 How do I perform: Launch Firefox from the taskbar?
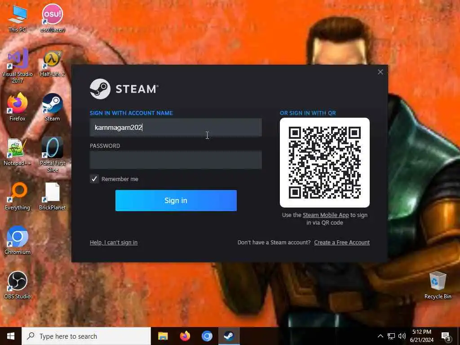pyautogui.click(x=185, y=336)
